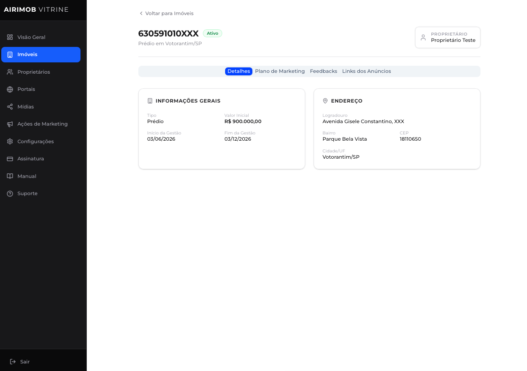
Task: Click the subtitle Prédio em Votorantim/SP
Action: point(170,44)
